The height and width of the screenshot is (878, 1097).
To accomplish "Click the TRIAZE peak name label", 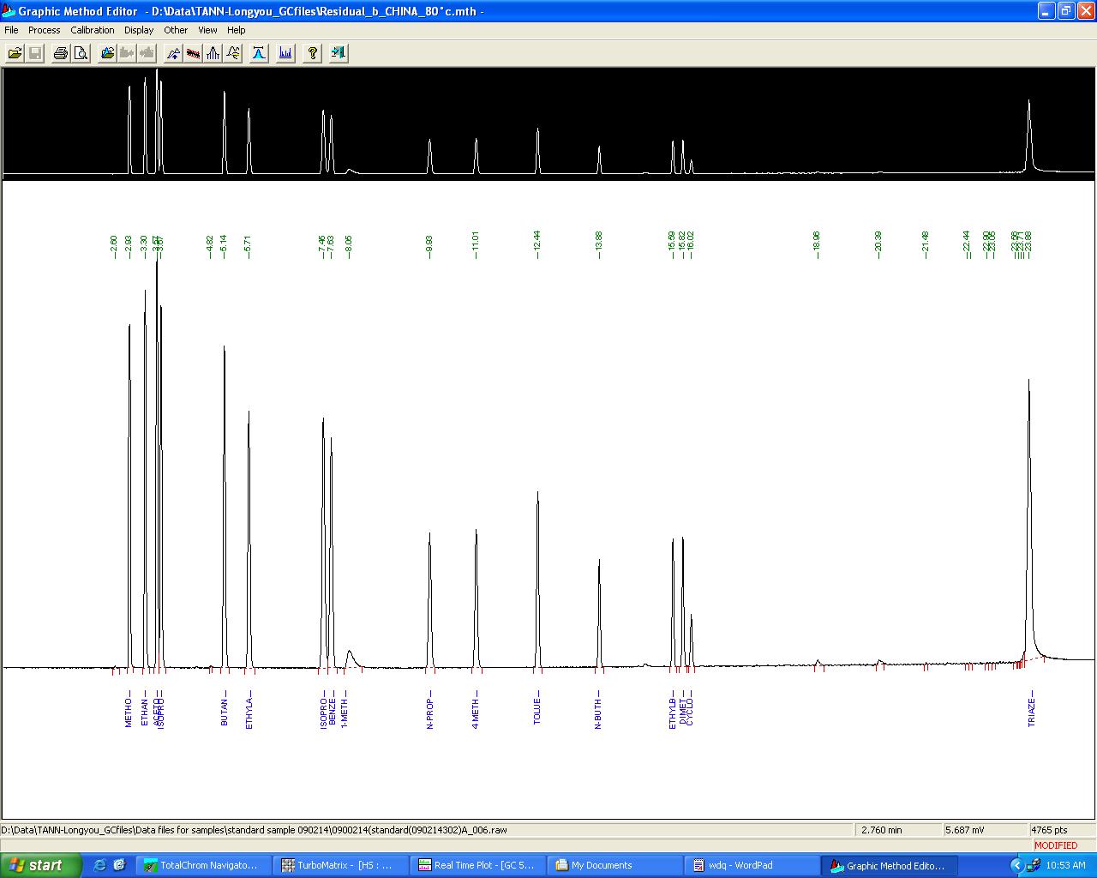I will pyautogui.click(x=1031, y=711).
